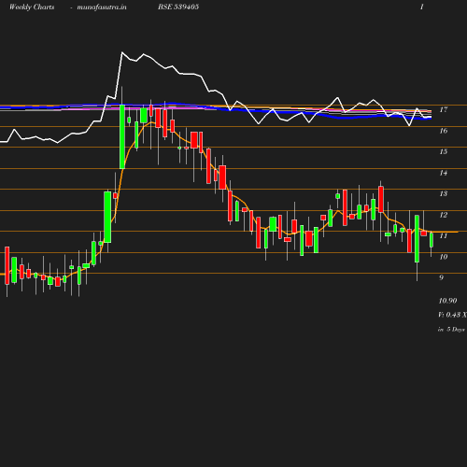
Task: Click the 'munafasutra.in' label
Action: click(x=102, y=7)
